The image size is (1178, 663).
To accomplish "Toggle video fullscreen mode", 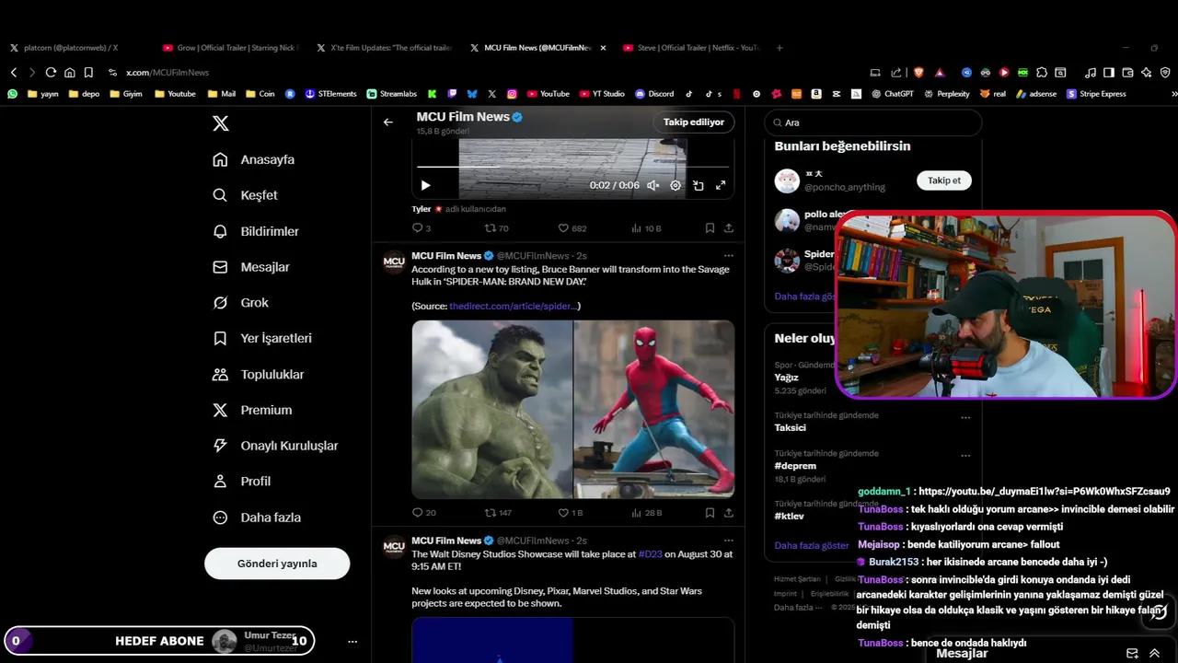I will click(721, 185).
